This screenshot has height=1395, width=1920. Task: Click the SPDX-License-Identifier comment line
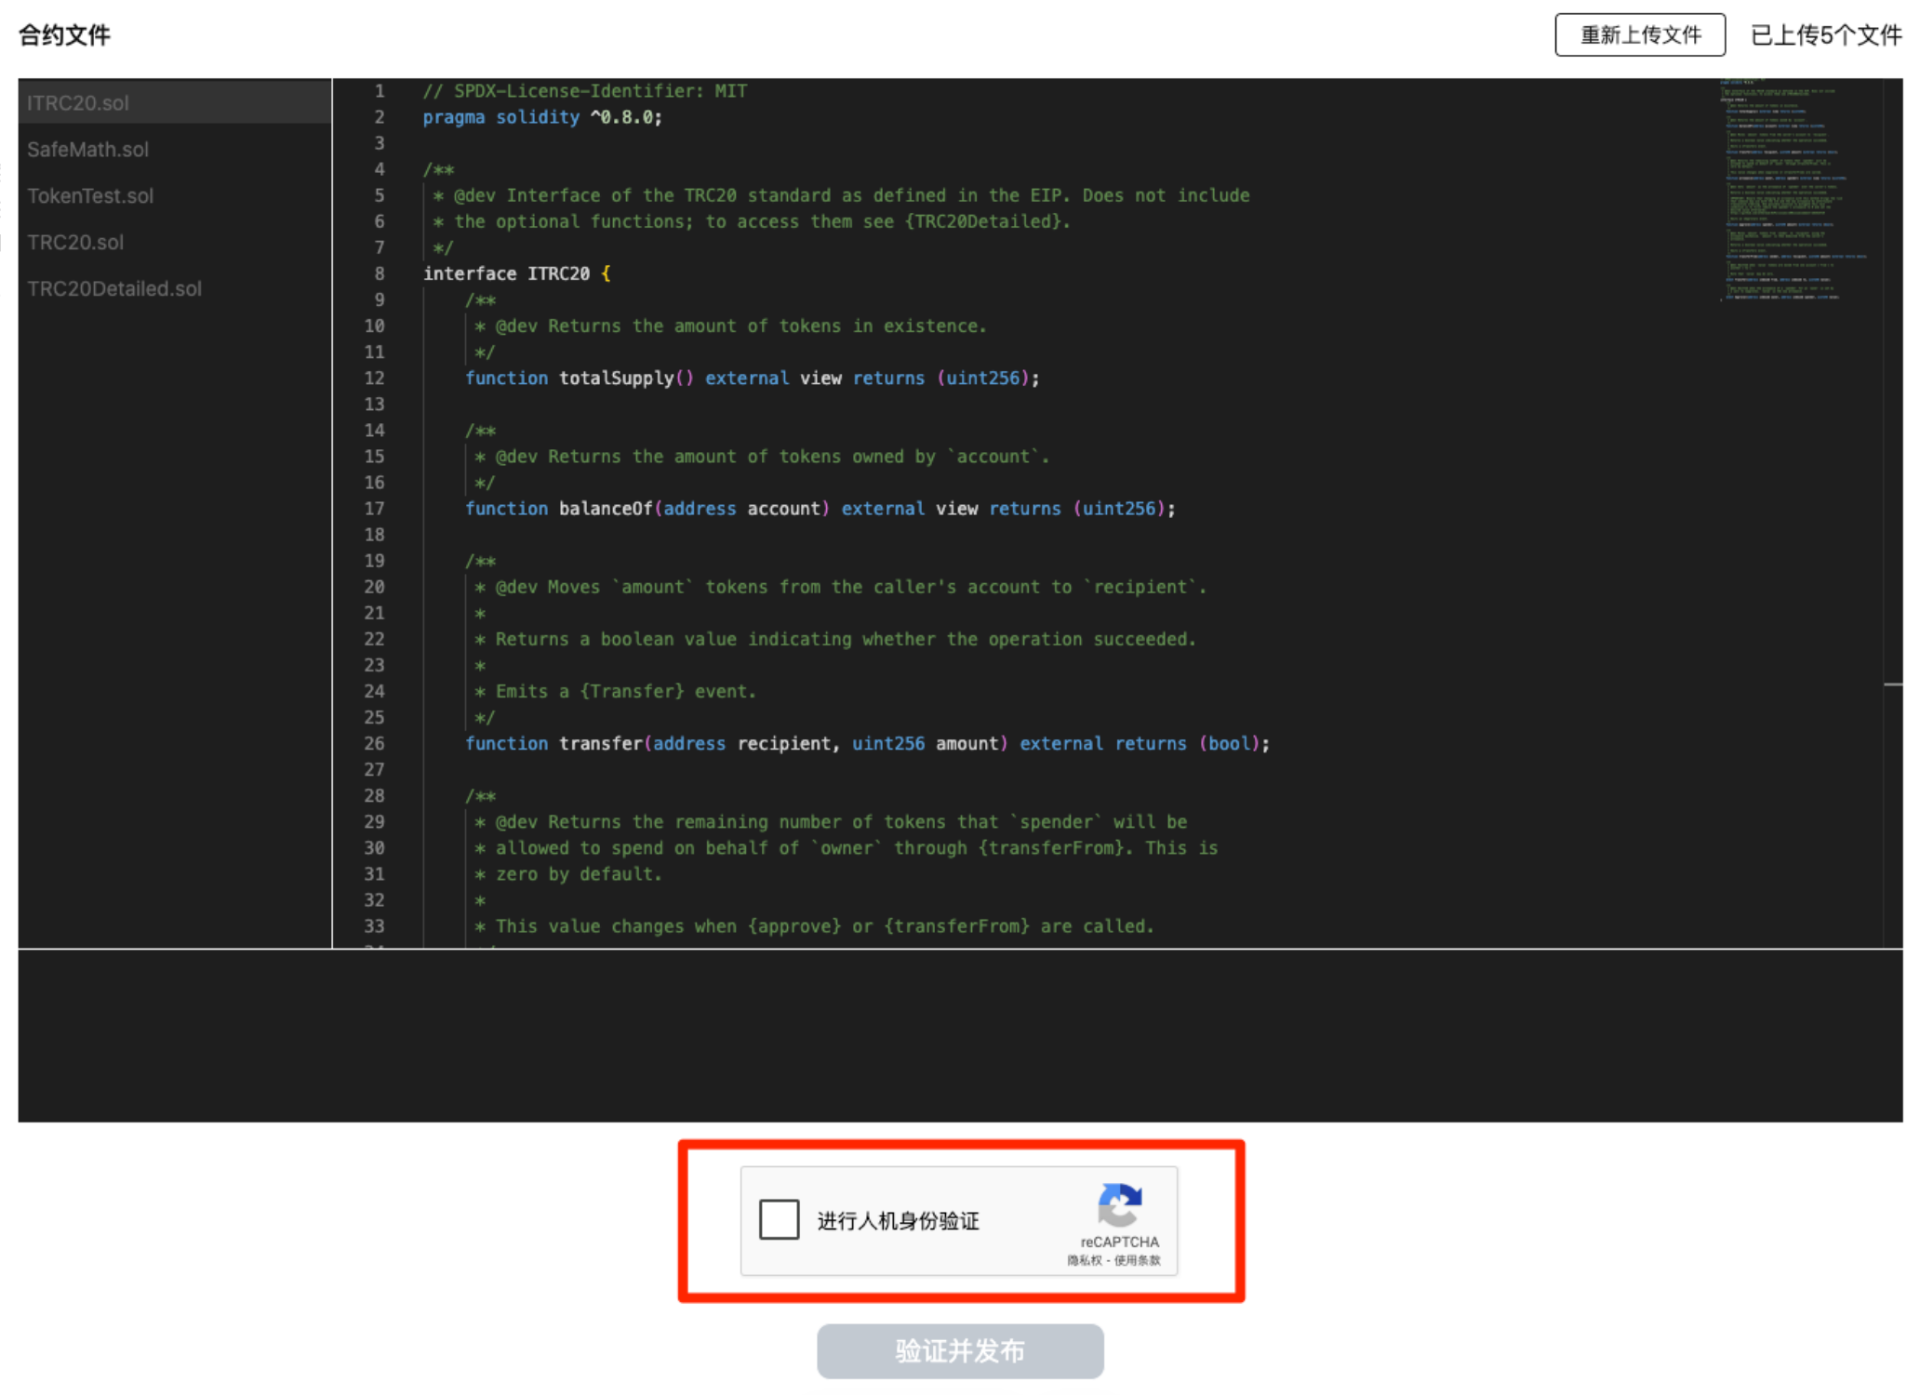585,91
